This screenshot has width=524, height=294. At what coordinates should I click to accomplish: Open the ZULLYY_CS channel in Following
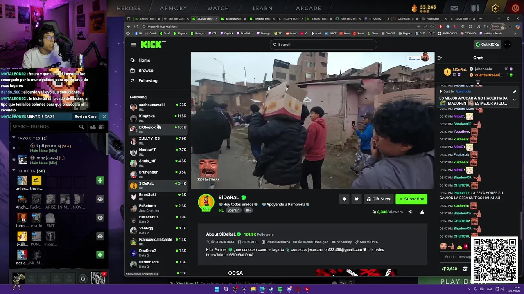(158, 140)
